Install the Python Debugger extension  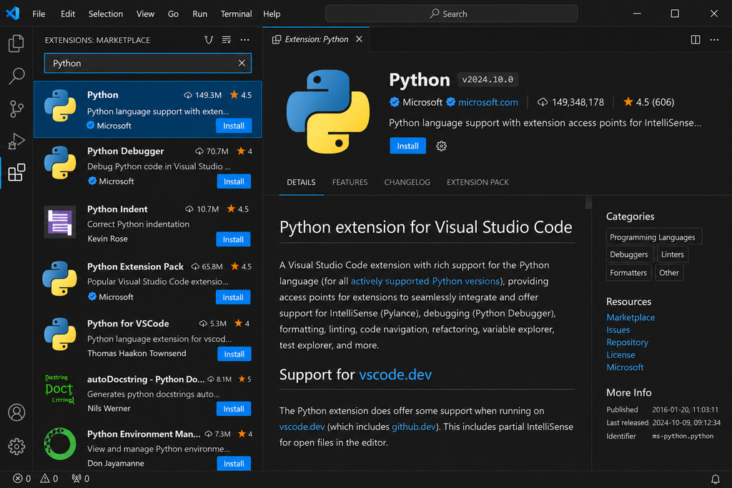(x=234, y=181)
